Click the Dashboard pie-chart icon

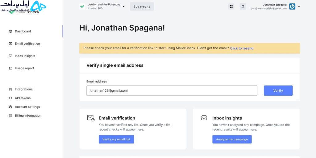click(10, 31)
